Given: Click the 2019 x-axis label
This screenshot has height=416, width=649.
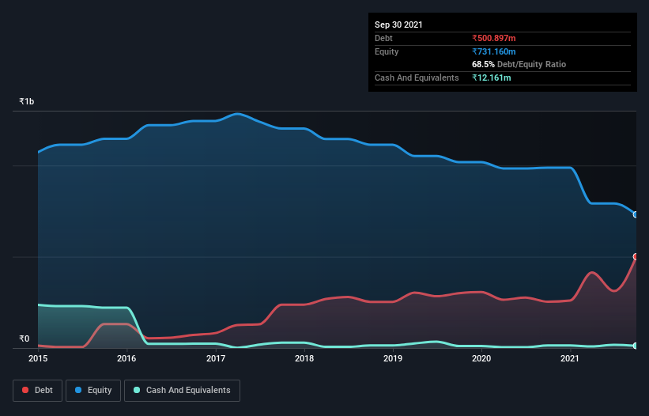Looking at the screenshot, I should [x=393, y=358].
